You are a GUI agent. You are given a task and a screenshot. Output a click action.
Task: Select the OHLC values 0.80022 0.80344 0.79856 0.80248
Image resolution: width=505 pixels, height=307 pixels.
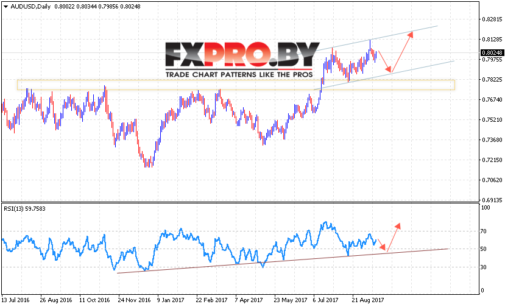[x=97, y=7]
